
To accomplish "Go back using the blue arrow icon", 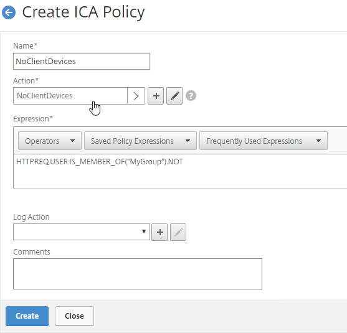I will (9, 12).
